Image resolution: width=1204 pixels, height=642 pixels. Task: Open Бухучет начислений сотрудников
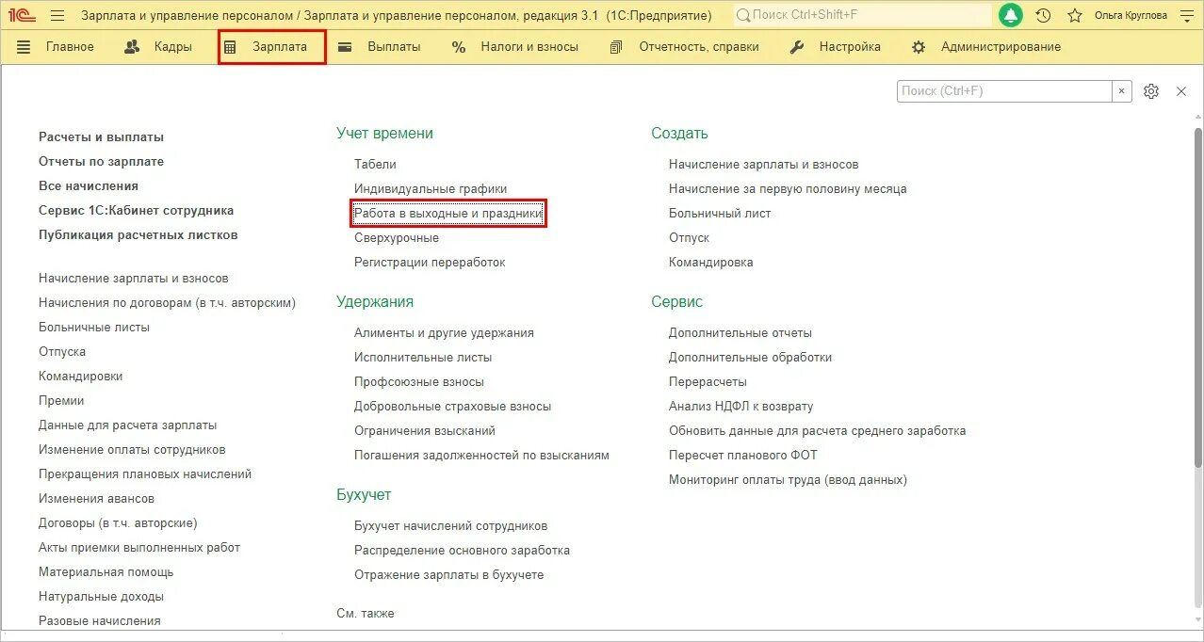451,526
